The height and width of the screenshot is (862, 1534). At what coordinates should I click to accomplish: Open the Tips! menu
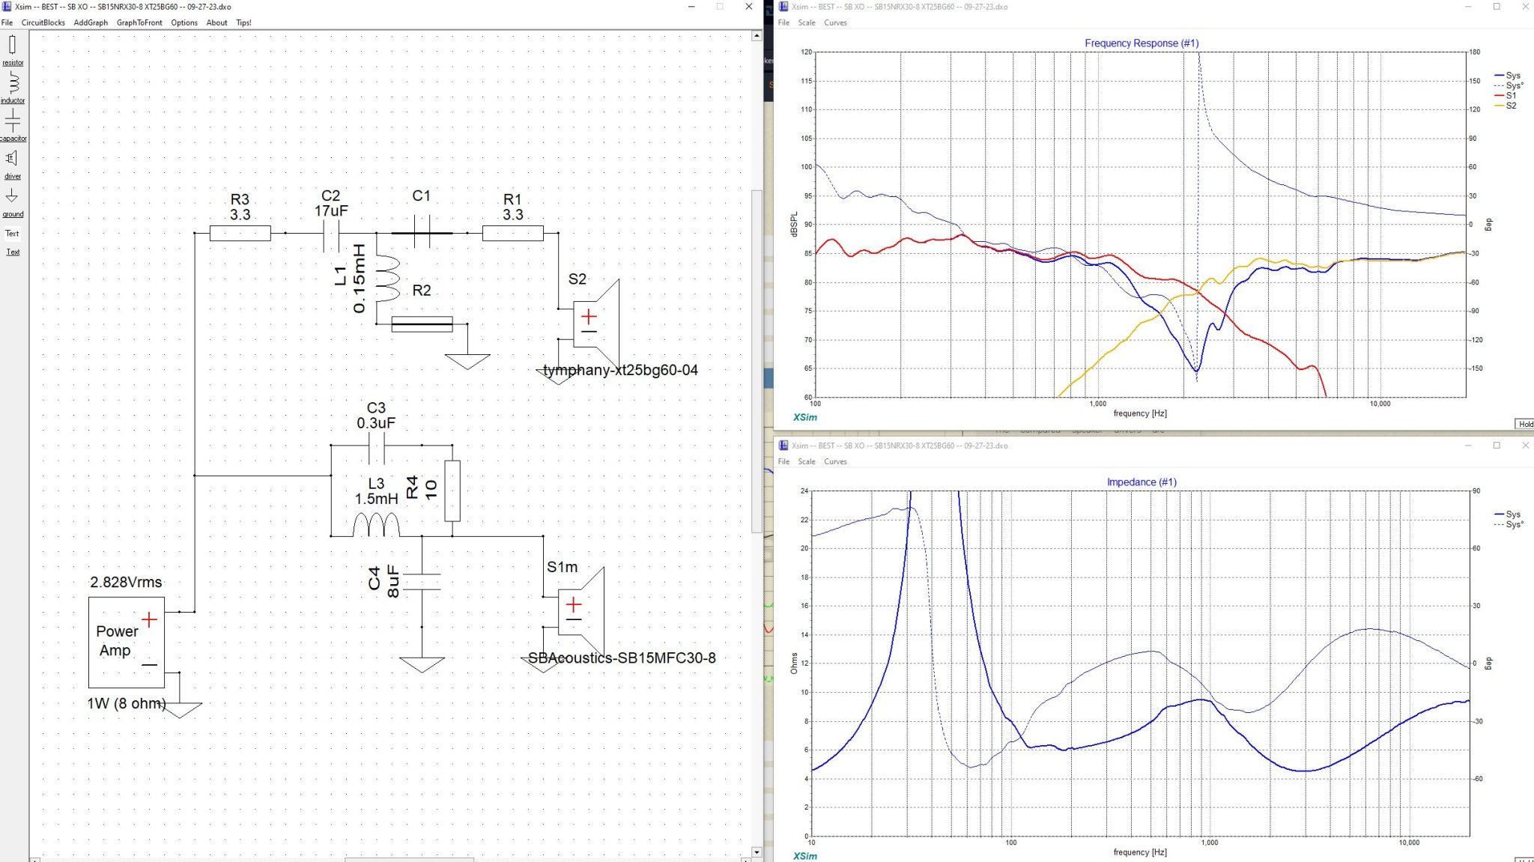click(x=244, y=22)
